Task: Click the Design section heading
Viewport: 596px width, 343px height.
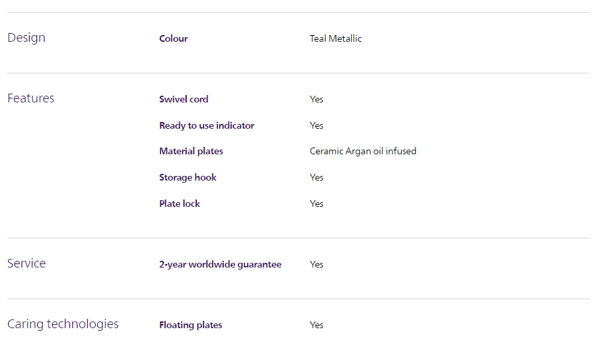Action: [x=26, y=38]
